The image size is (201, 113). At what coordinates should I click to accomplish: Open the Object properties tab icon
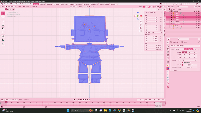tap(168, 66)
